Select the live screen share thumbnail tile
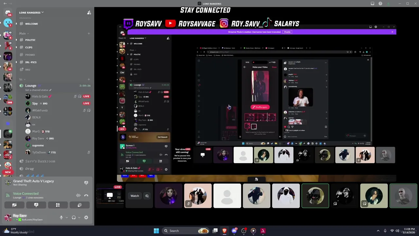The height and width of the screenshot is (236, 419). (x=110, y=196)
